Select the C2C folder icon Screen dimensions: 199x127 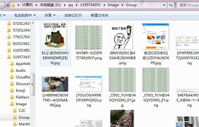[x=15, y=110]
